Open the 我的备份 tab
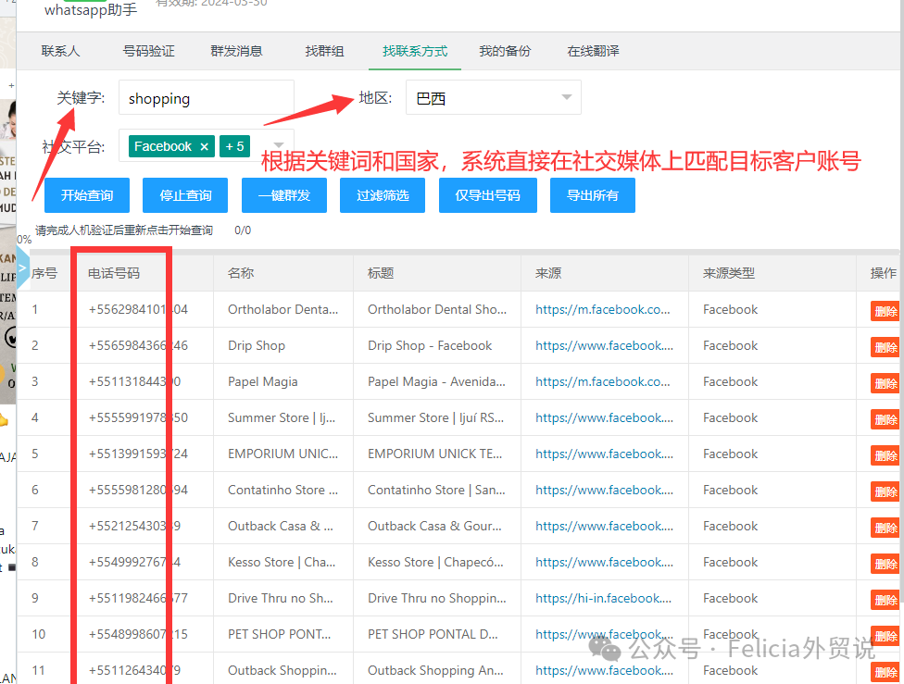Screen dimensions: 904x684 (x=505, y=51)
